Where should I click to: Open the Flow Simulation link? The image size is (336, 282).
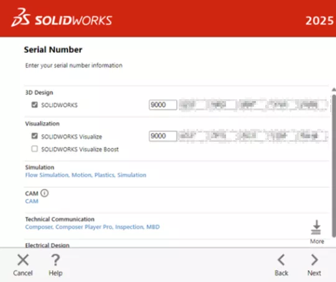point(47,175)
